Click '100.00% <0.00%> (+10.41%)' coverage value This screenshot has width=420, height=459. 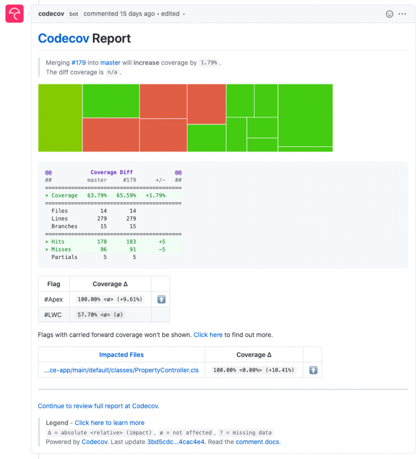coord(254,370)
